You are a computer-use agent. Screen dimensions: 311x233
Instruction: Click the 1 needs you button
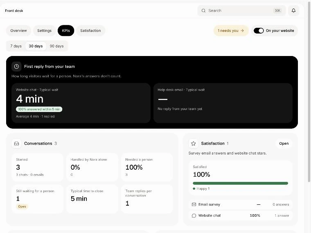tap(231, 31)
